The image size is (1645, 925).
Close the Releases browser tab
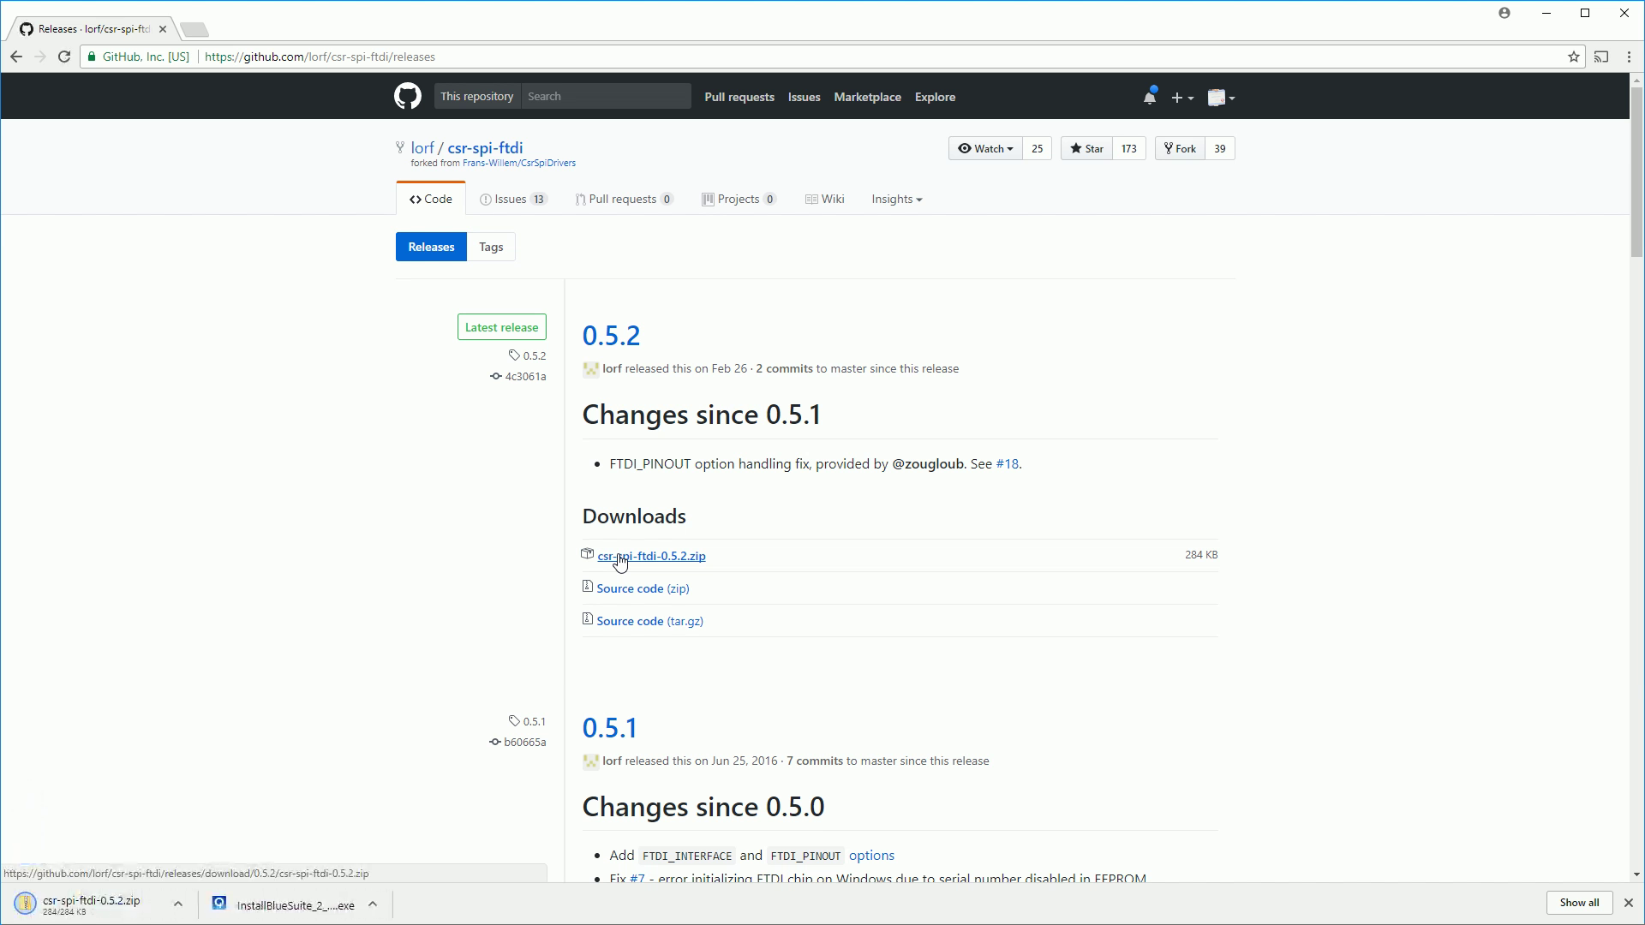[x=163, y=29]
